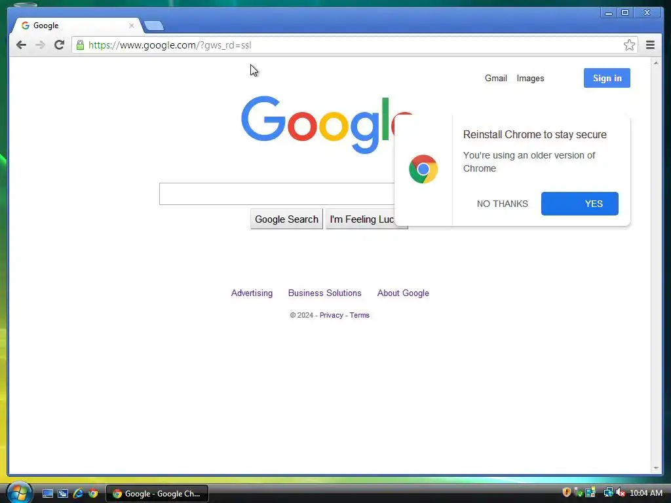Click Show Desktop in quick launch

click(x=47, y=494)
